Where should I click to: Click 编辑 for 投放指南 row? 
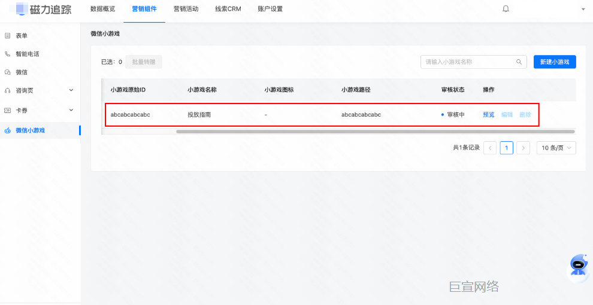pos(507,115)
